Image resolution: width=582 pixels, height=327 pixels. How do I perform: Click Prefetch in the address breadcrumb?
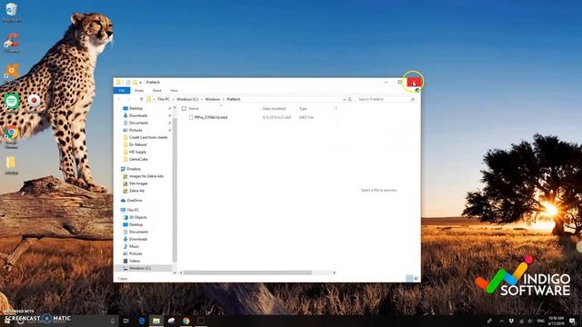point(234,99)
